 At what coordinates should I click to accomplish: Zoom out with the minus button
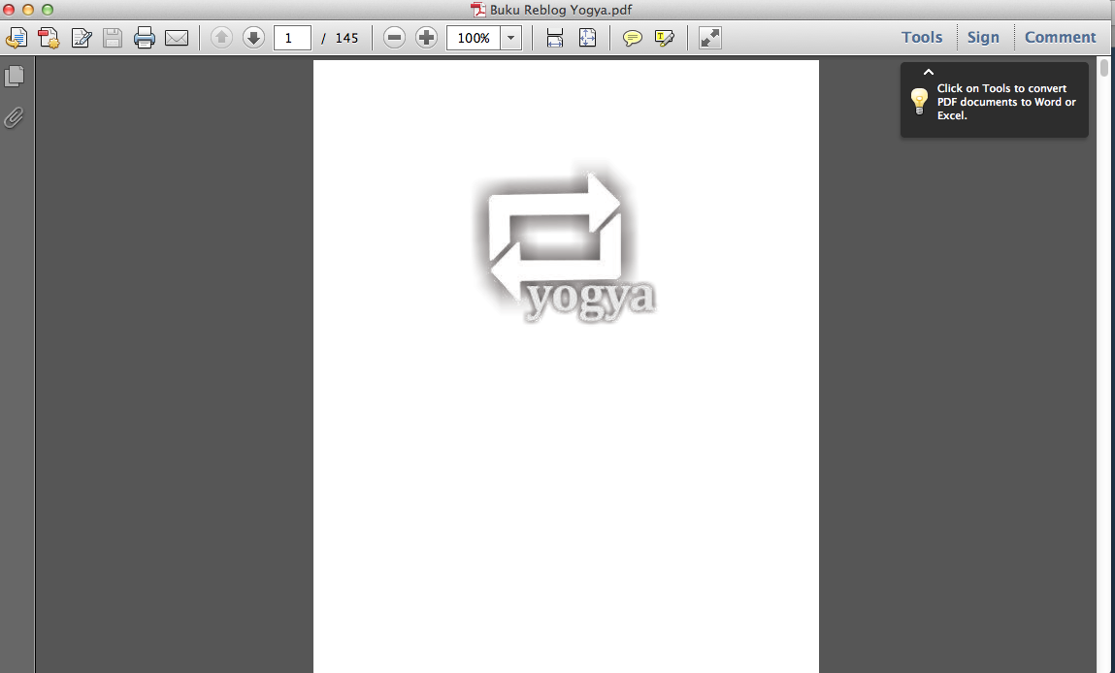click(x=394, y=38)
